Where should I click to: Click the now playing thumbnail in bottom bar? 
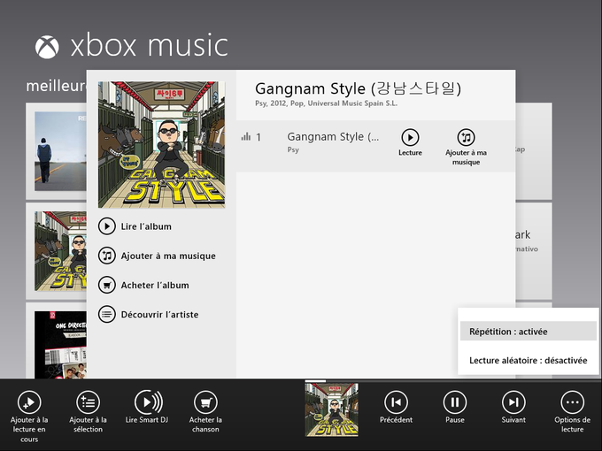(x=332, y=409)
